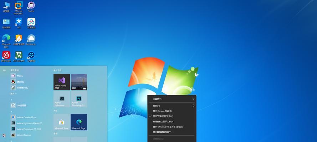Open the VMware Workstation desktop shortcut
317x142 pixels.
click(19, 8)
